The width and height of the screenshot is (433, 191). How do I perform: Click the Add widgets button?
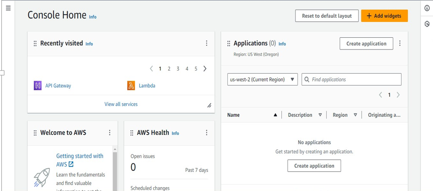(384, 15)
